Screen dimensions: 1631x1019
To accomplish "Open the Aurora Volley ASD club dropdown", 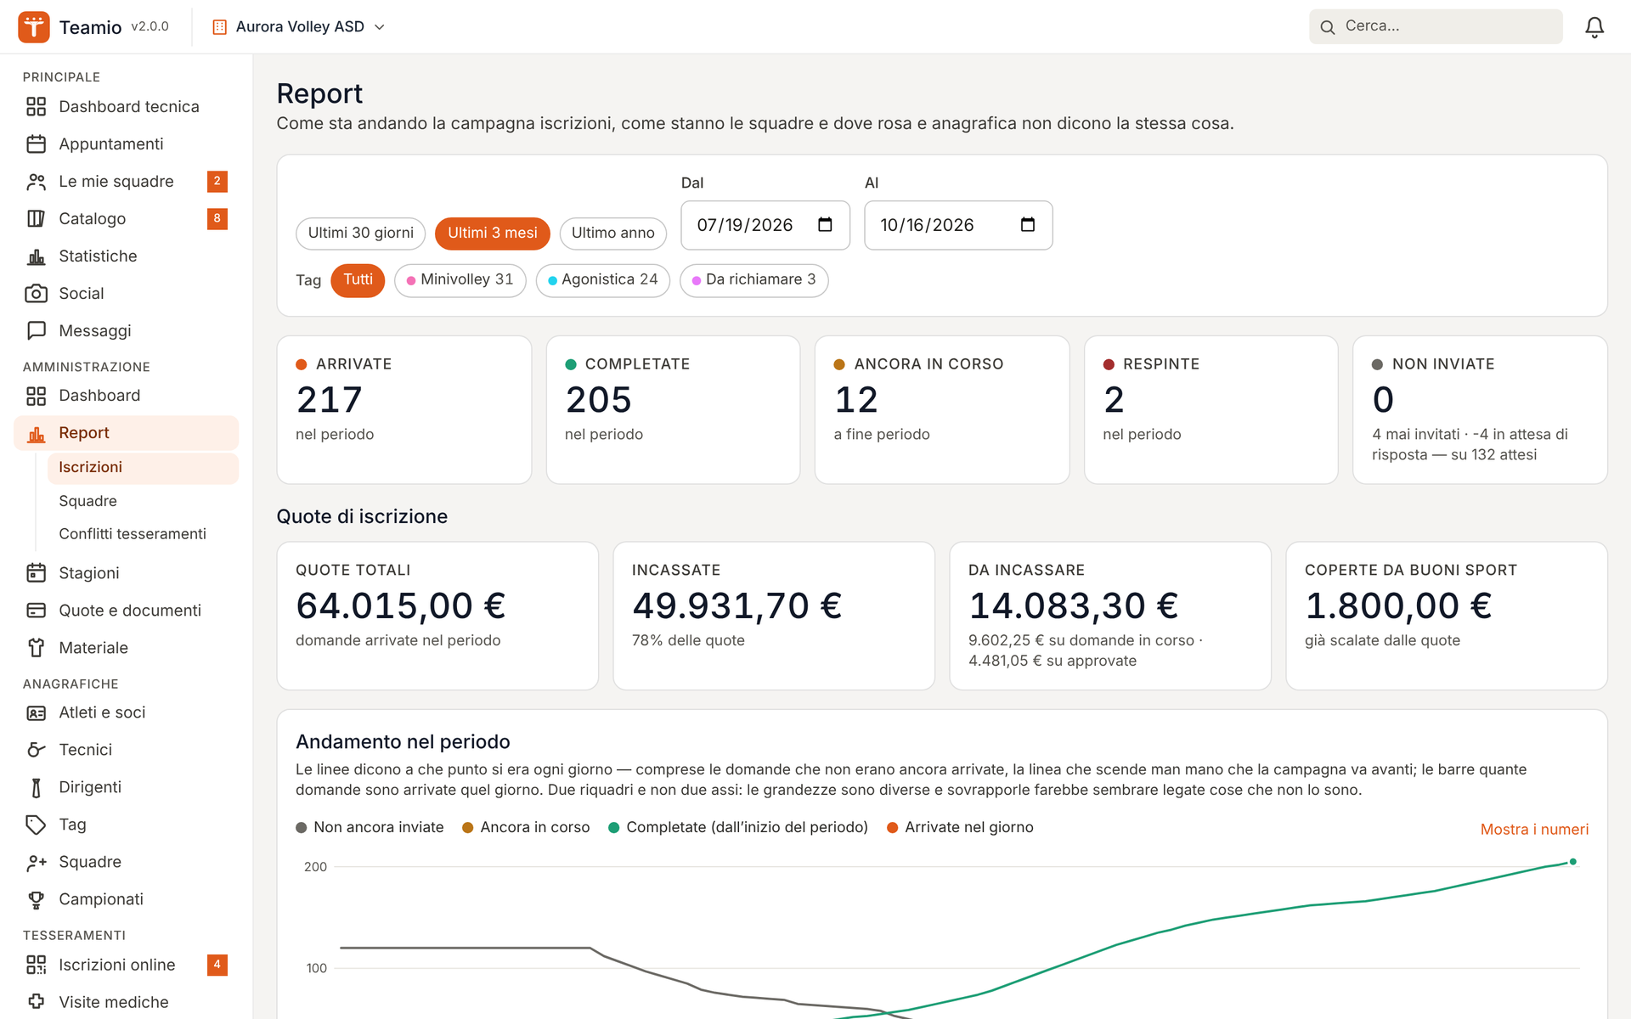I will [298, 27].
